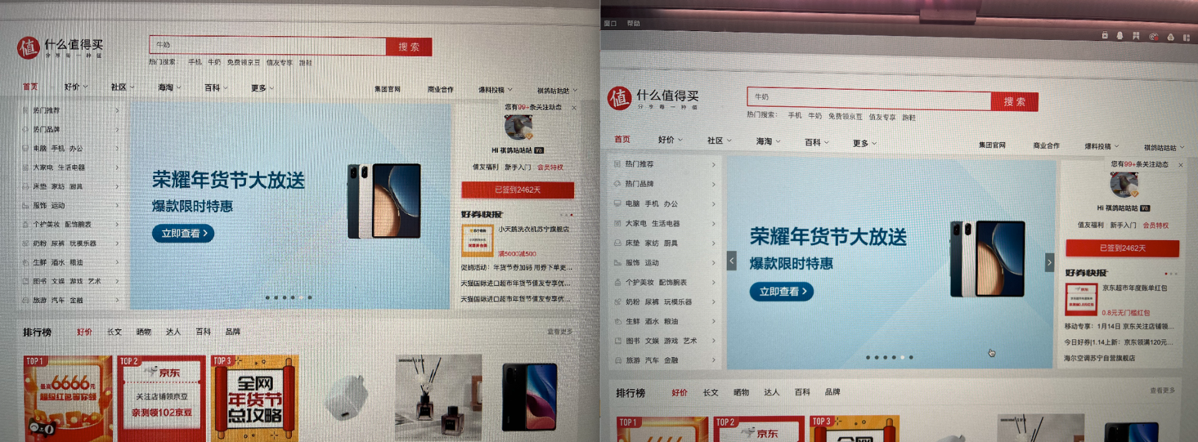Click the icon beside 服饰 运动 on right screen

(x=617, y=262)
